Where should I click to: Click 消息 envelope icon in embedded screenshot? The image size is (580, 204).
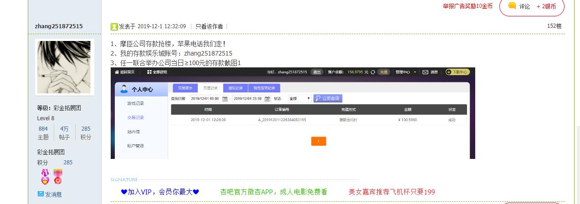tap(425, 72)
